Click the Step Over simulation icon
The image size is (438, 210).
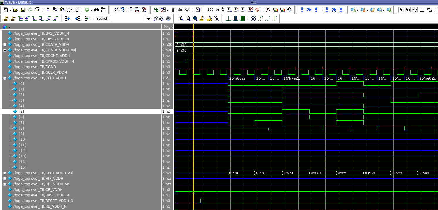[309, 10]
